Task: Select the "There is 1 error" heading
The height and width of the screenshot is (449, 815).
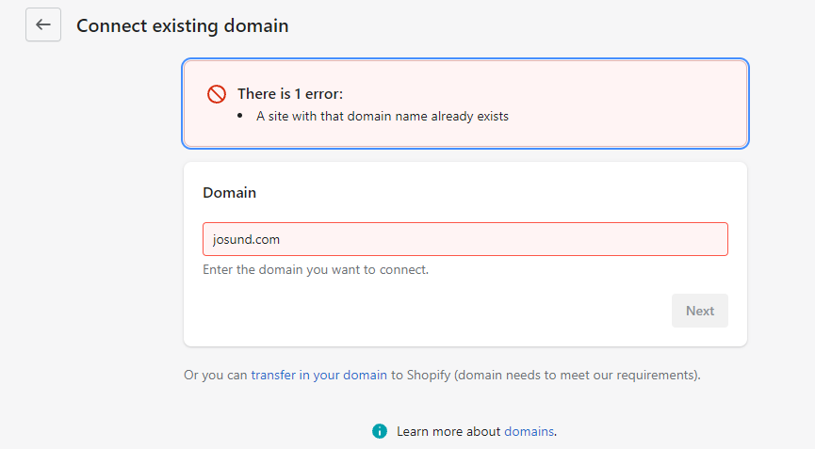Action: (290, 94)
